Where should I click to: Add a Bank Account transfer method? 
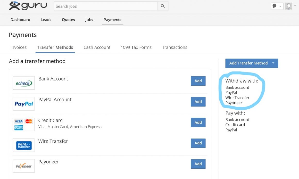point(198,81)
